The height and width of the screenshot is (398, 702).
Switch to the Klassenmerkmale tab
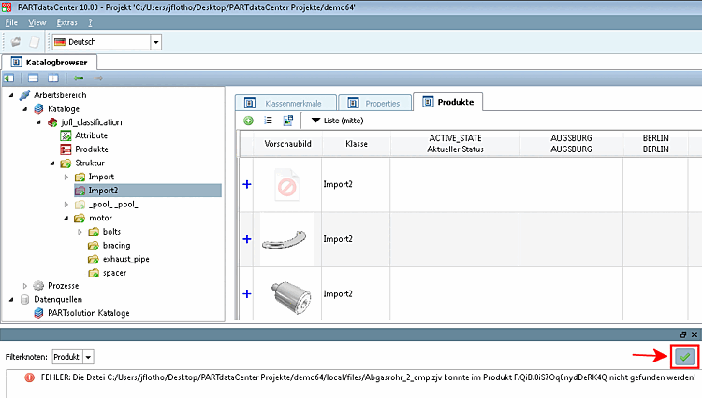[285, 103]
